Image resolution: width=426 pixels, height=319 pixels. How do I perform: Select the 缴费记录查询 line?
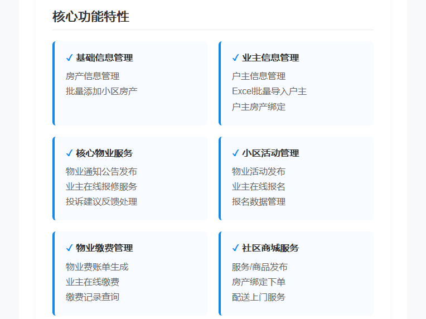pyautogui.click(x=93, y=297)
